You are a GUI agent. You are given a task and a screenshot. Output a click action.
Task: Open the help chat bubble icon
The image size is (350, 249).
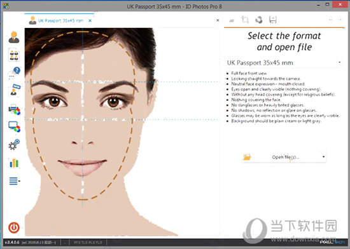pyautogui.click(x=14, y=73)
